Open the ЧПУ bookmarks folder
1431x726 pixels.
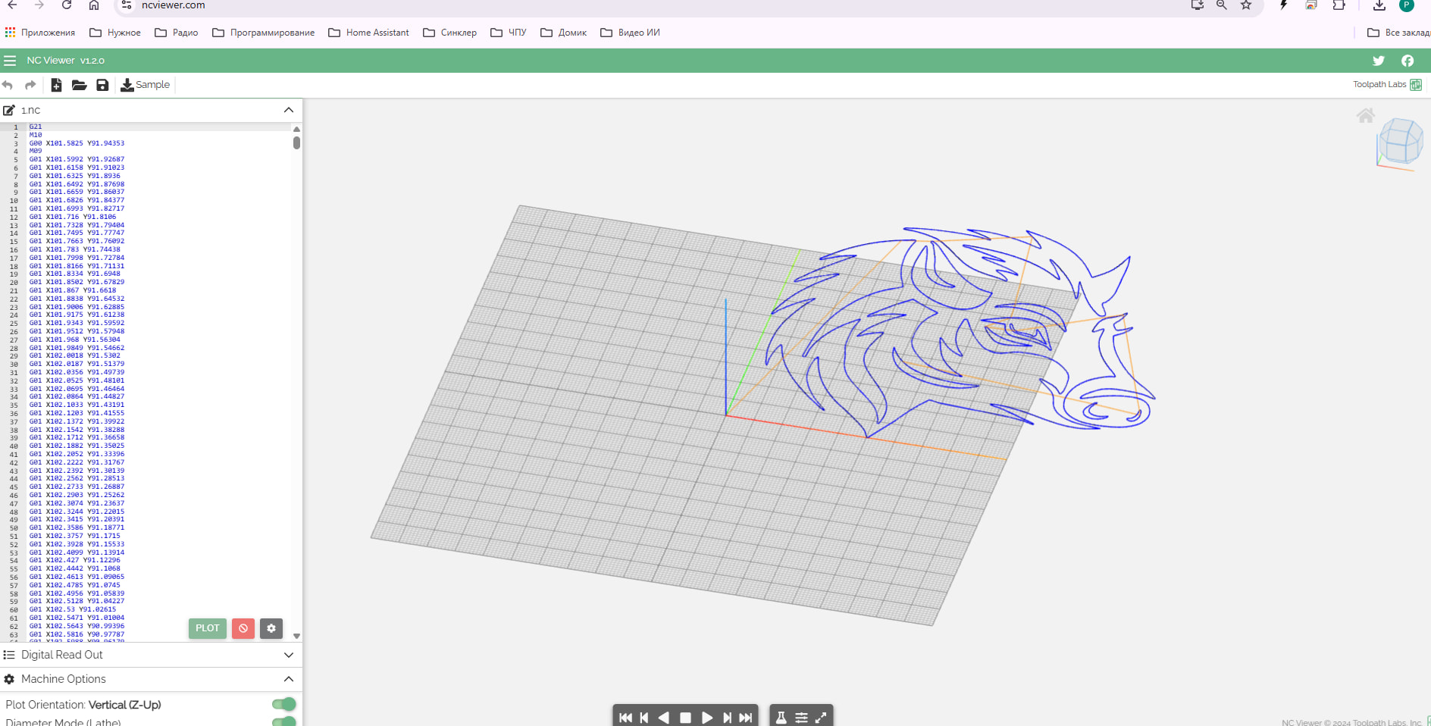coord(509,33)
